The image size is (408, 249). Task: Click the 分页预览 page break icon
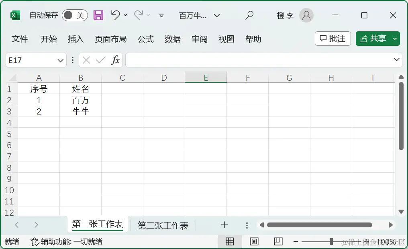coord(278,241)
